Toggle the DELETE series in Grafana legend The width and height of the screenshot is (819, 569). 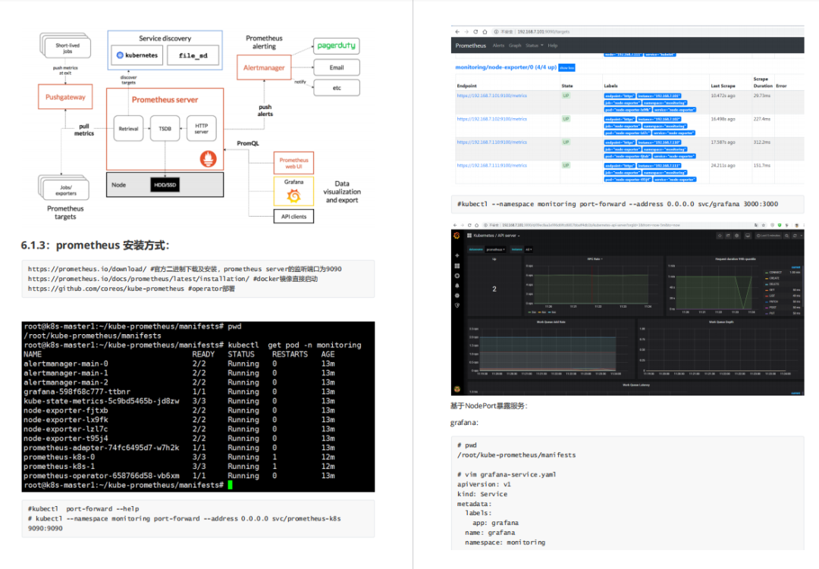pos(774,284)
